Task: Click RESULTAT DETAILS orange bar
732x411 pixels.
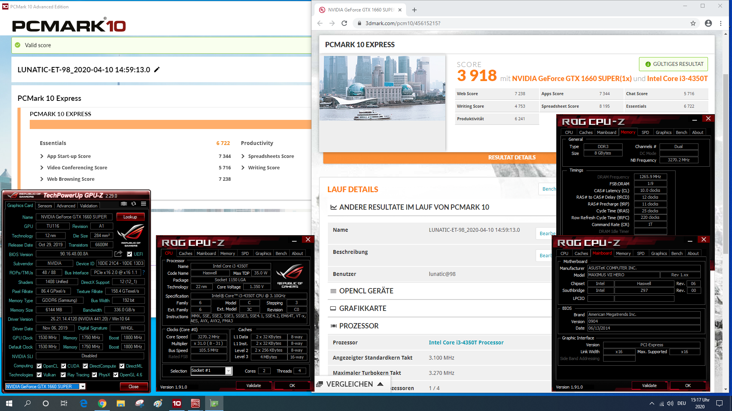Action: 512,158
